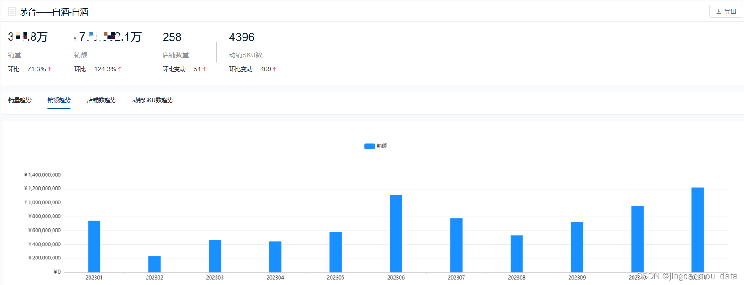Click the ¥0 axis label
744x285 pixels.
click(x=57, y=272)
